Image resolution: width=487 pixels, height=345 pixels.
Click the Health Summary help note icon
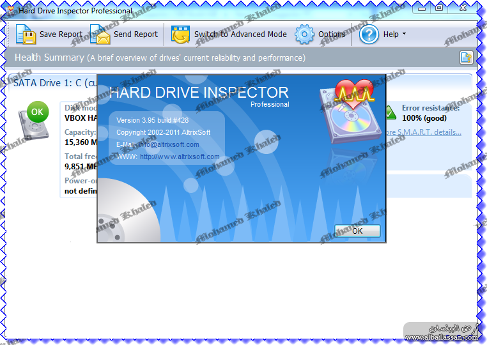point(466,57)
